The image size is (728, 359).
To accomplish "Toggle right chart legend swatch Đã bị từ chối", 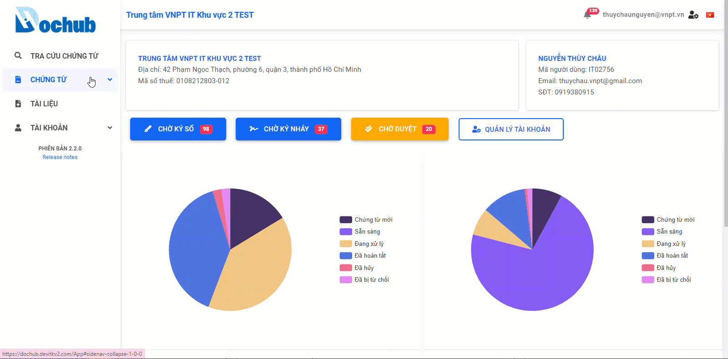I will click(648, 280).
